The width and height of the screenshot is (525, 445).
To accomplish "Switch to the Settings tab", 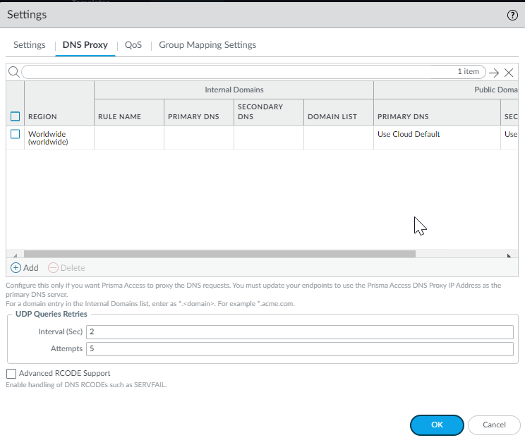I will tap(30, 45).
